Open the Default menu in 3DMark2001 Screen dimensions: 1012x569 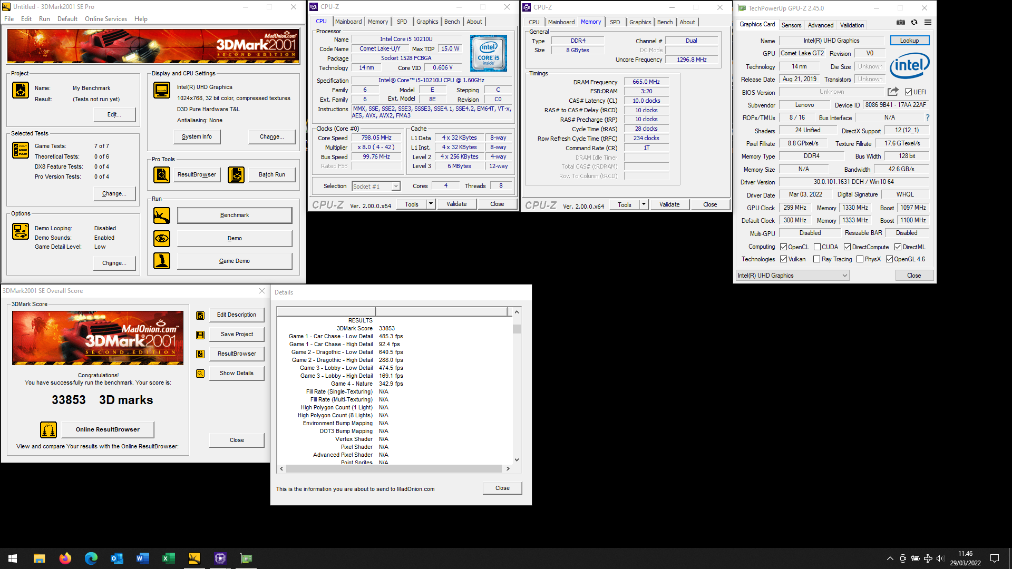pos(67,19)
